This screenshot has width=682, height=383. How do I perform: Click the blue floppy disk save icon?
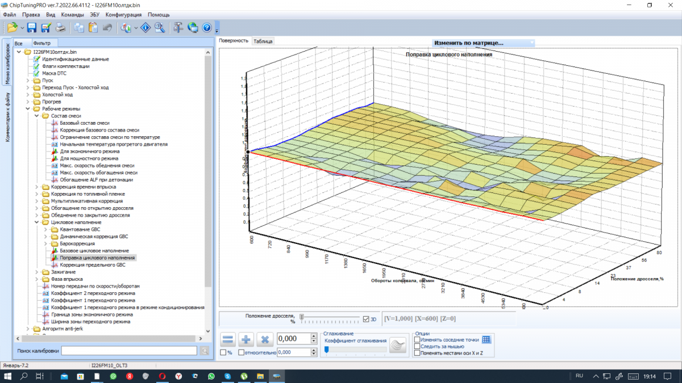point(32,27)
